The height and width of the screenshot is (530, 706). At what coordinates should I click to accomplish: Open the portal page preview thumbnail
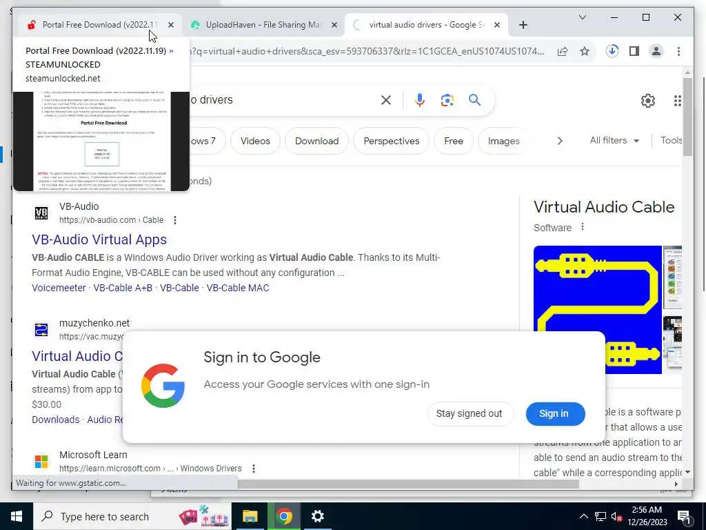[101, 141]
